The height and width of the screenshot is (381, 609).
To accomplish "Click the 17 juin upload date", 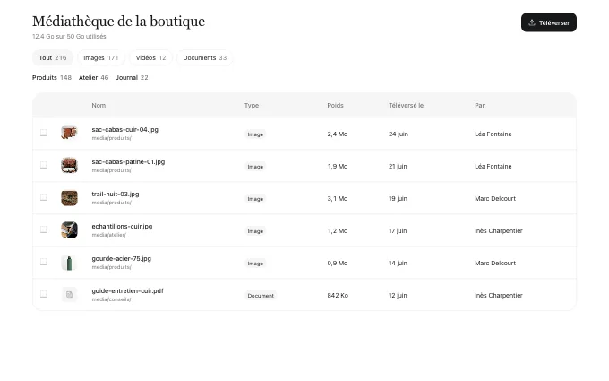I will pyautogui.click(x=399, y=231).
